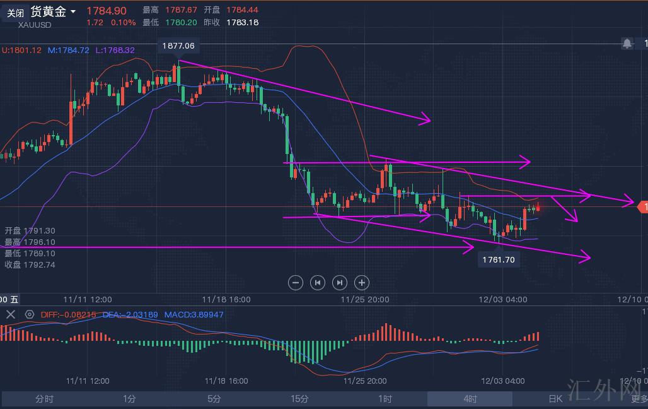Click the 1761.70 low price label

coord(499,259)
